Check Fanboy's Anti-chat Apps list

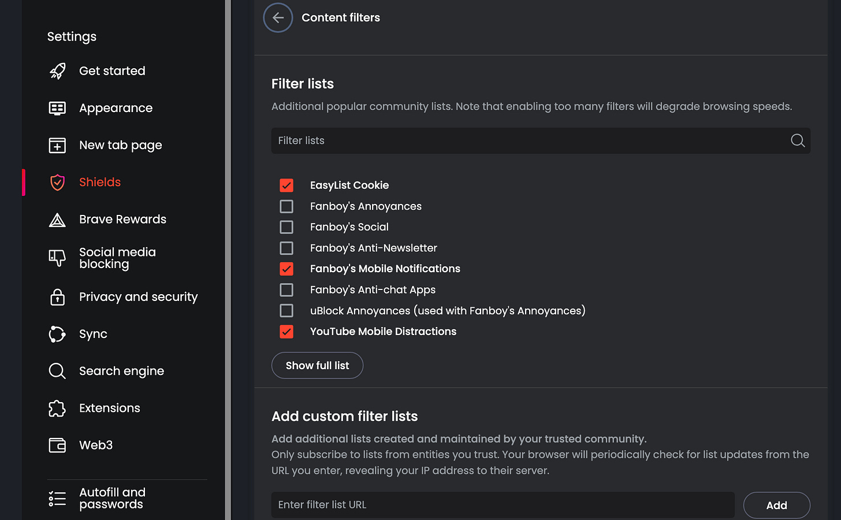tap(286, 289)
